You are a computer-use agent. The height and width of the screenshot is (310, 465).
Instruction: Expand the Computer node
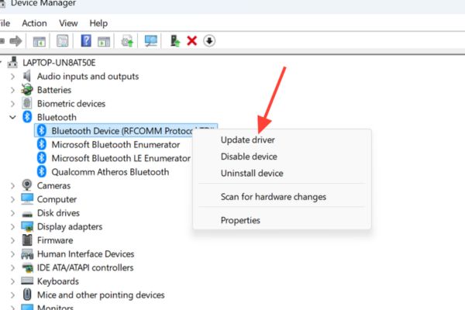pos(12,199)
